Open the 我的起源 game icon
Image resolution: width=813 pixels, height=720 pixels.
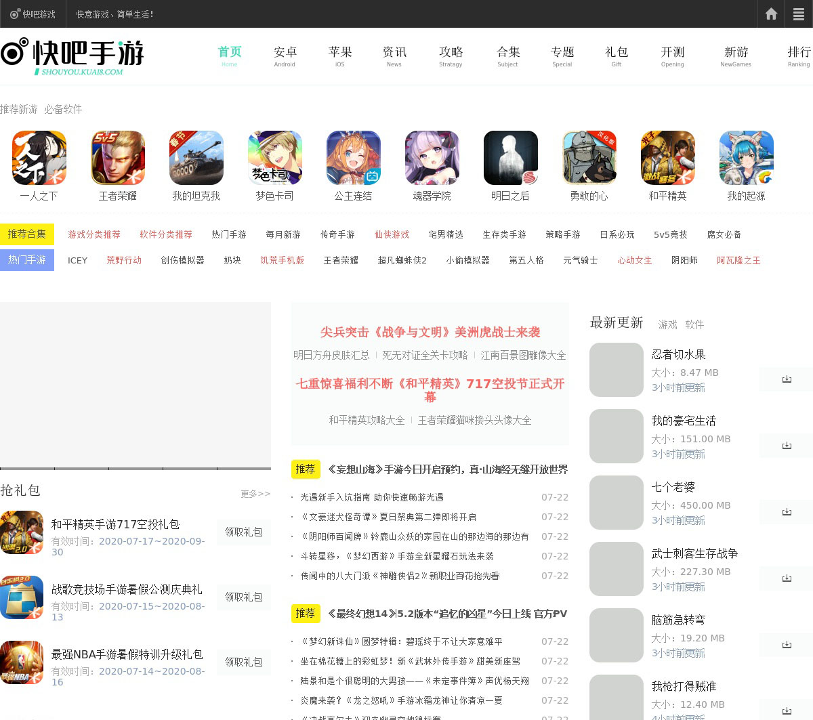747,158
